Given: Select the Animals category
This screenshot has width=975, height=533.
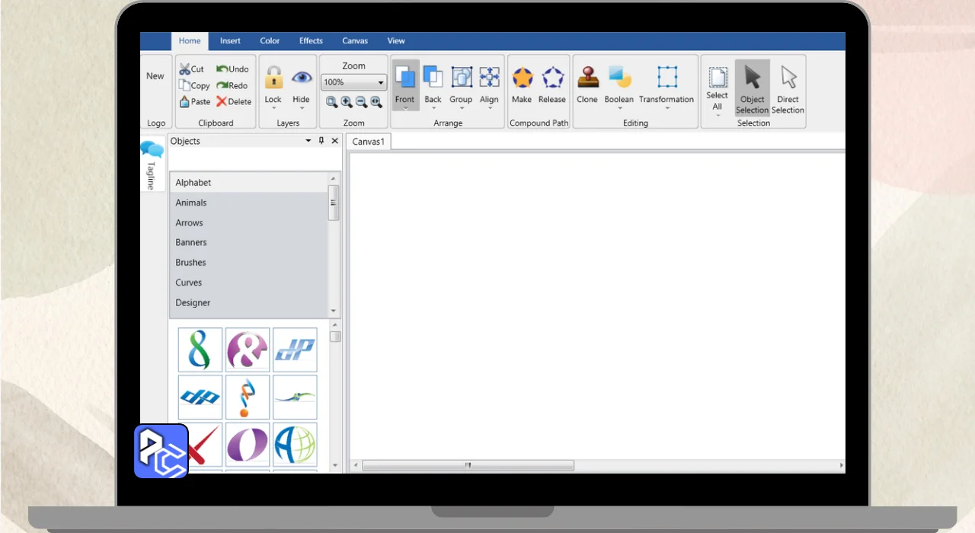Looking at the screenshot, I should pyautogui.click(x=191, y=203).
